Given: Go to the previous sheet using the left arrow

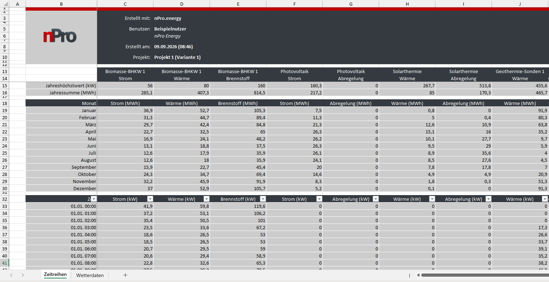Looking at the screenshot, I should click(11, 275).
